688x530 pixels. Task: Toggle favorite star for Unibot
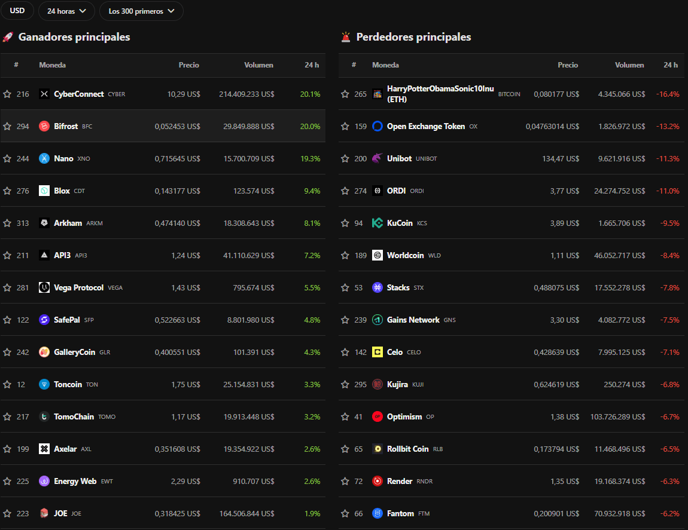(345, 158)
